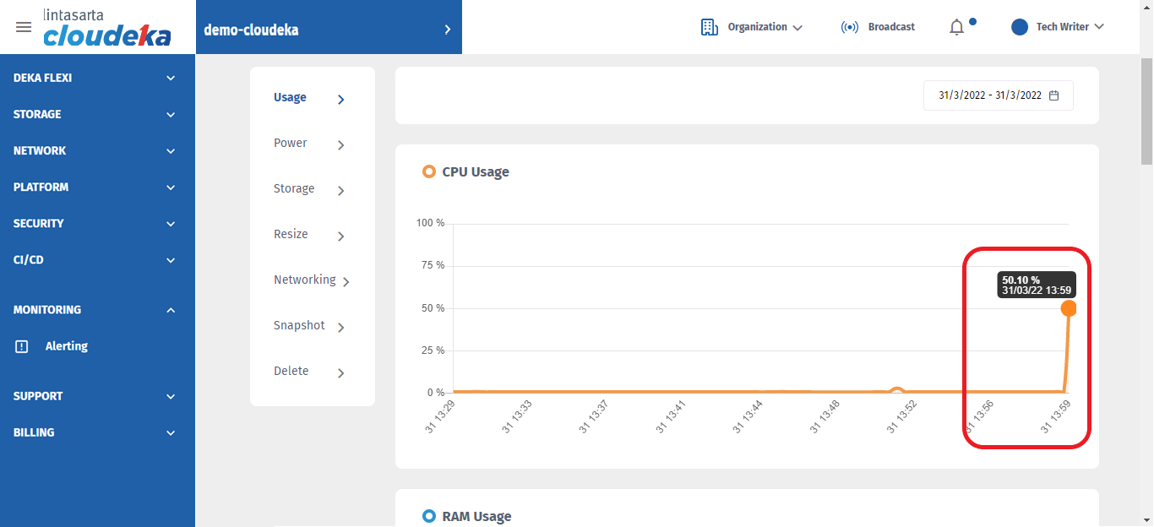Toggle the CPU Usage legend marker
This screenshot has height=527, width=1154.
[x=428, y=172]
